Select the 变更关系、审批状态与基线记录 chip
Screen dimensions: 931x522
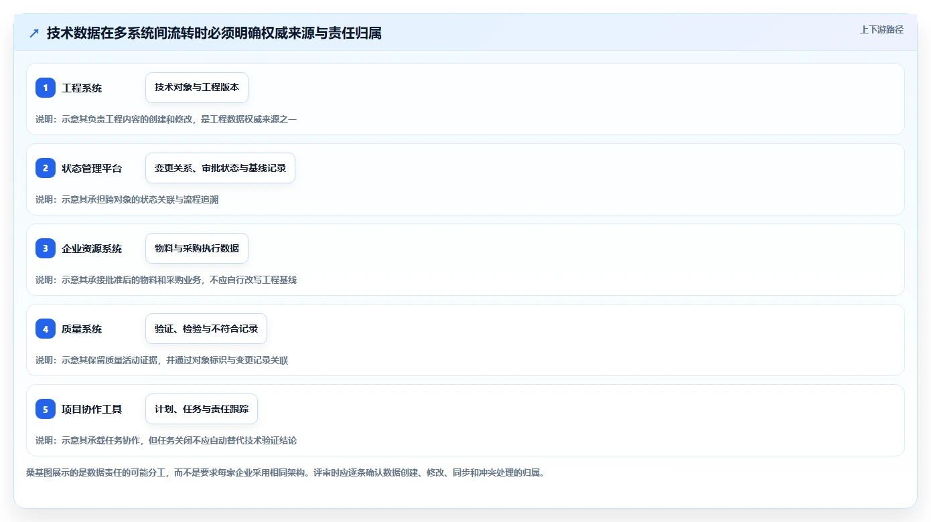click(x=220, y=168)
